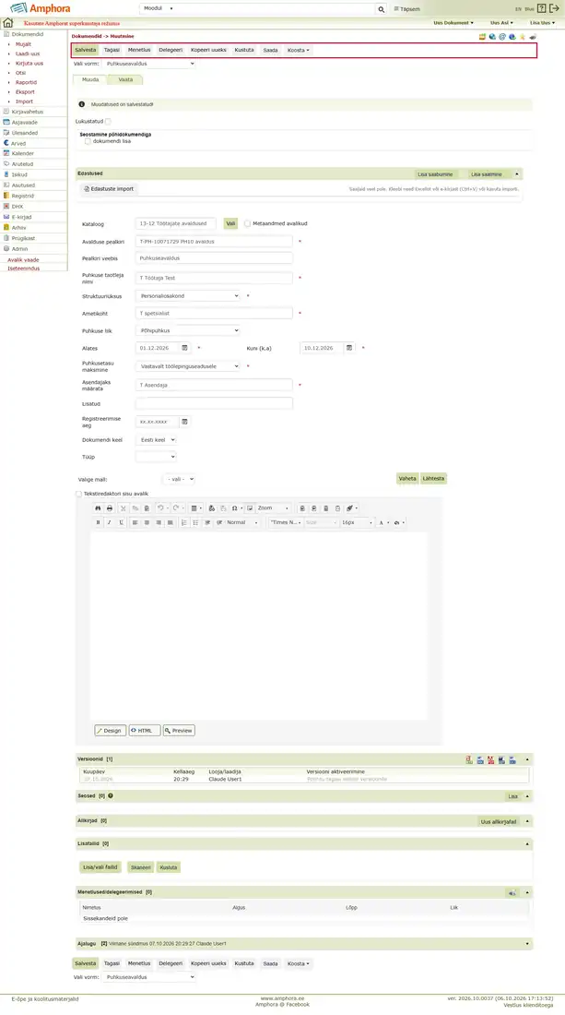The image size is (565, 1015).
Task: Open calendar picker for Kuni (k.a) date
Action: coord(349,348)
